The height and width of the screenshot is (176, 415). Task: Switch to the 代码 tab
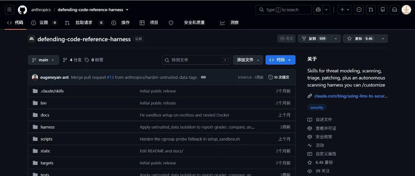pyautogui.click(x=15, y=23)
